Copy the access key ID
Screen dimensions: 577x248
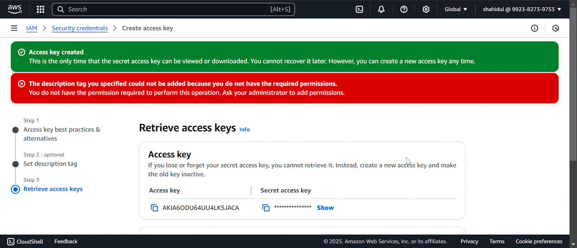(x=154, y=208)
